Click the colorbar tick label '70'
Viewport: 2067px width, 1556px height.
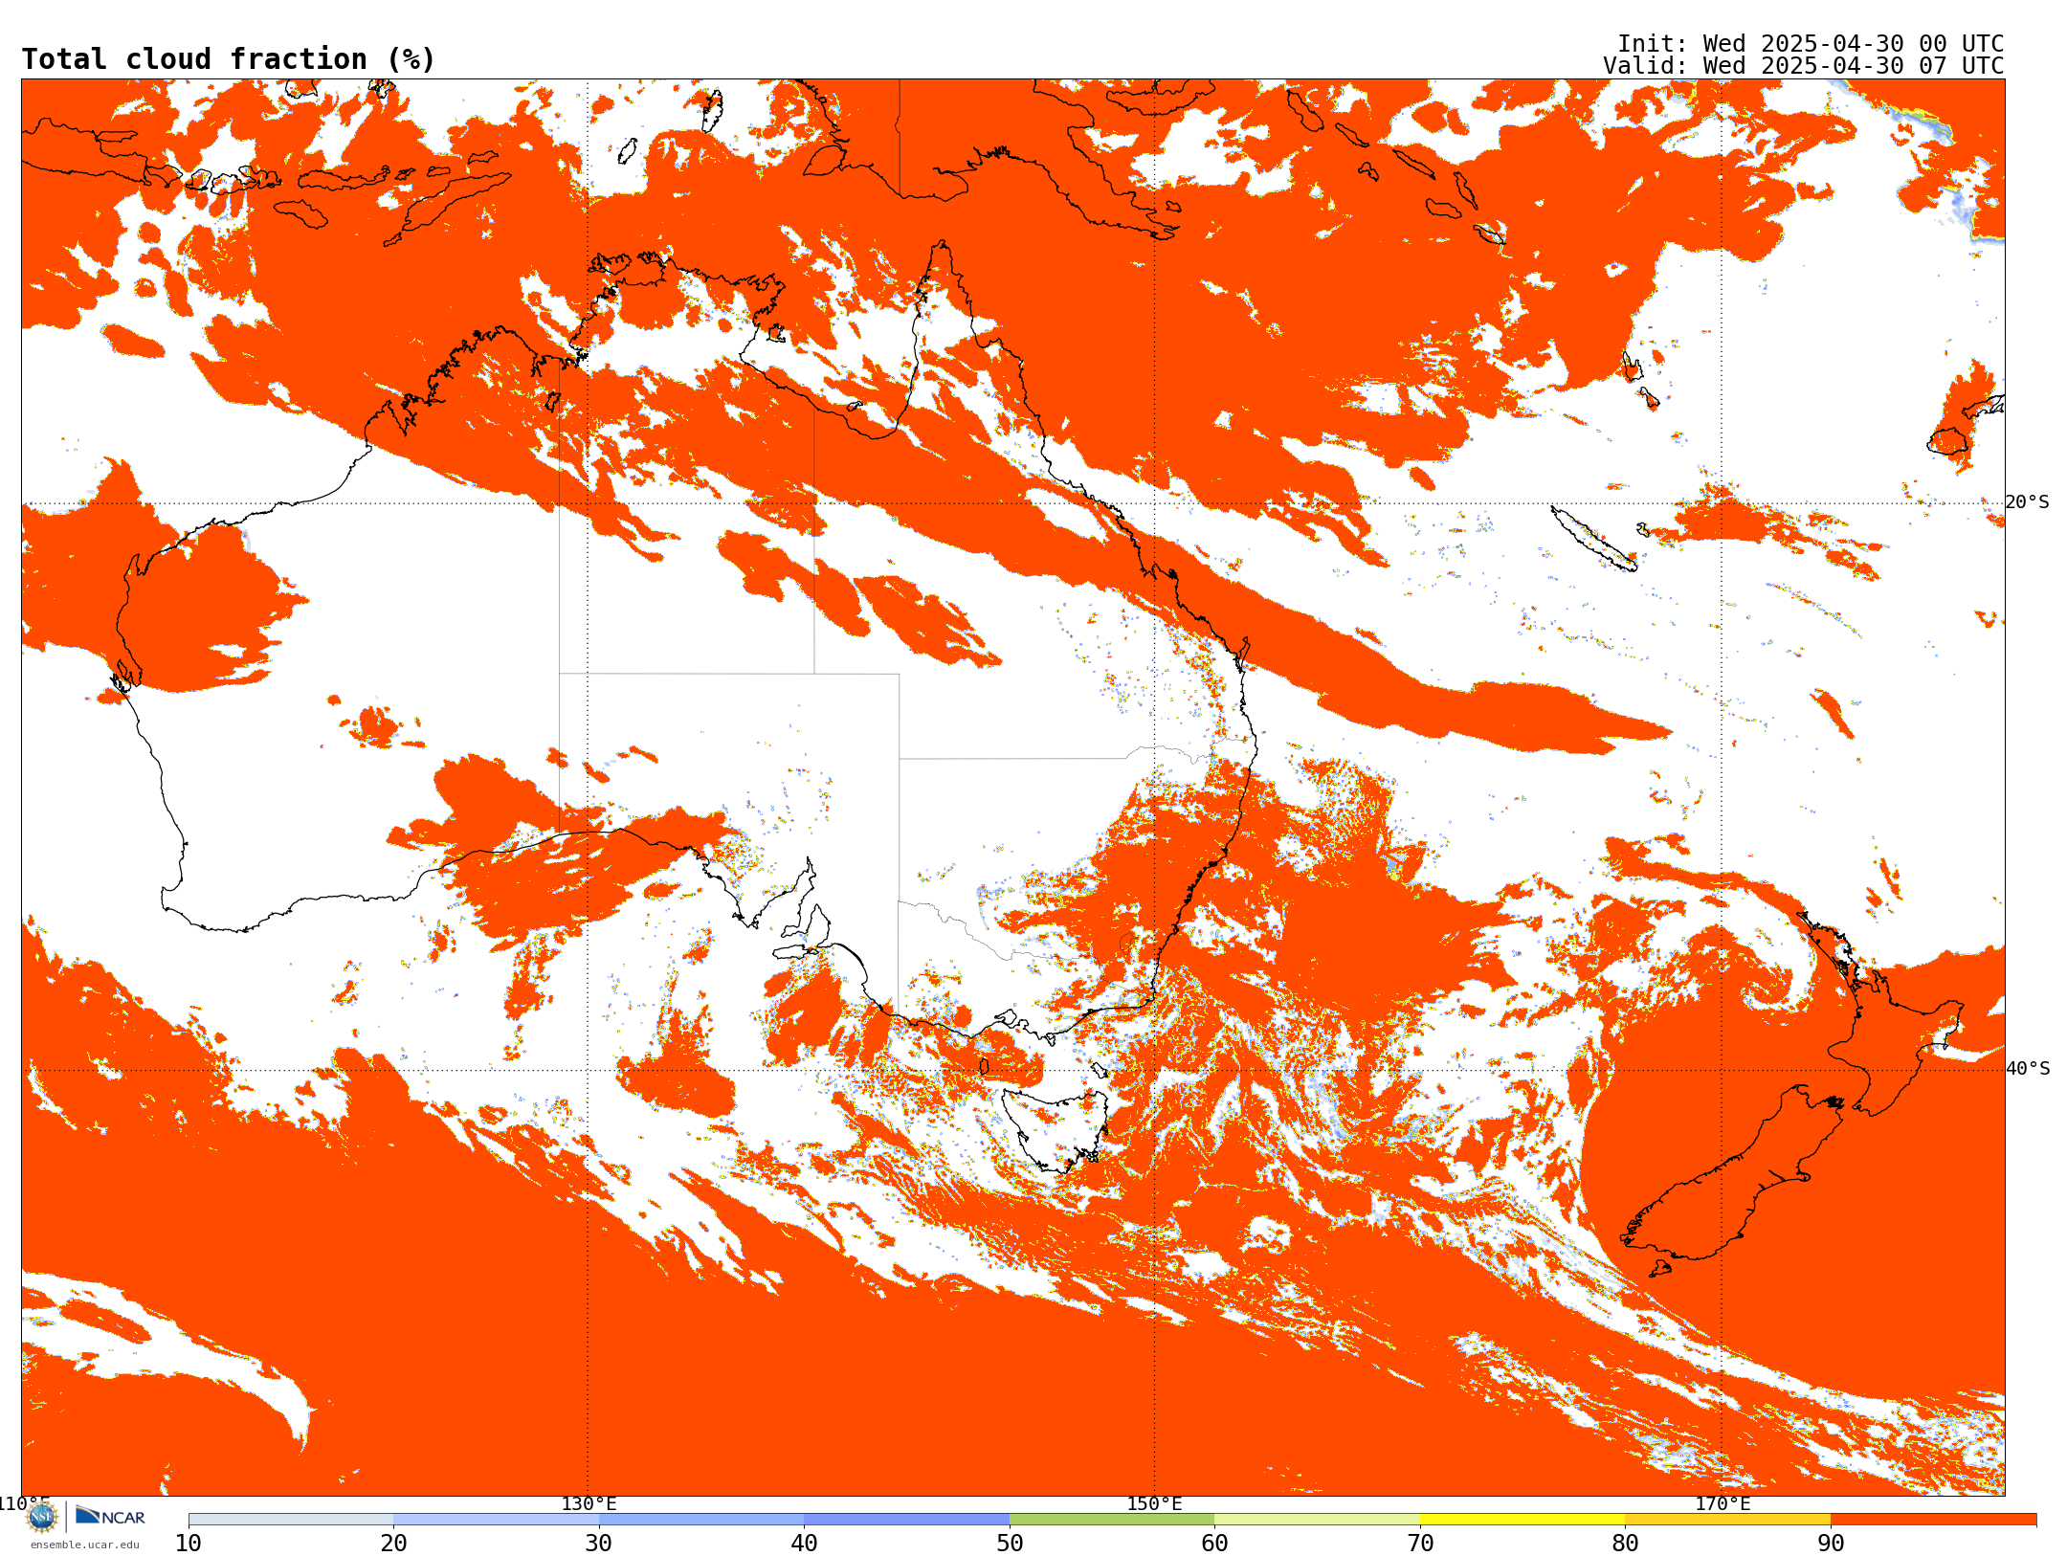(x=1420, y=1544)
